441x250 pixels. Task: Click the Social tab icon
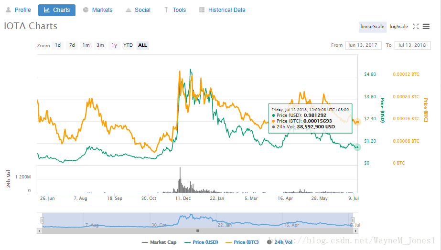128,10
